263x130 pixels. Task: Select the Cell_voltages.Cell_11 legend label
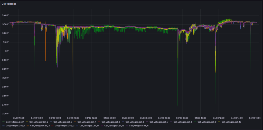15,125
